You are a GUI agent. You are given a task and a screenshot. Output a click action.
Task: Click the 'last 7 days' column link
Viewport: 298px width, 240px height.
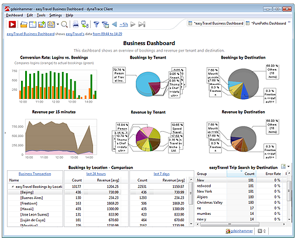[162, 174]
